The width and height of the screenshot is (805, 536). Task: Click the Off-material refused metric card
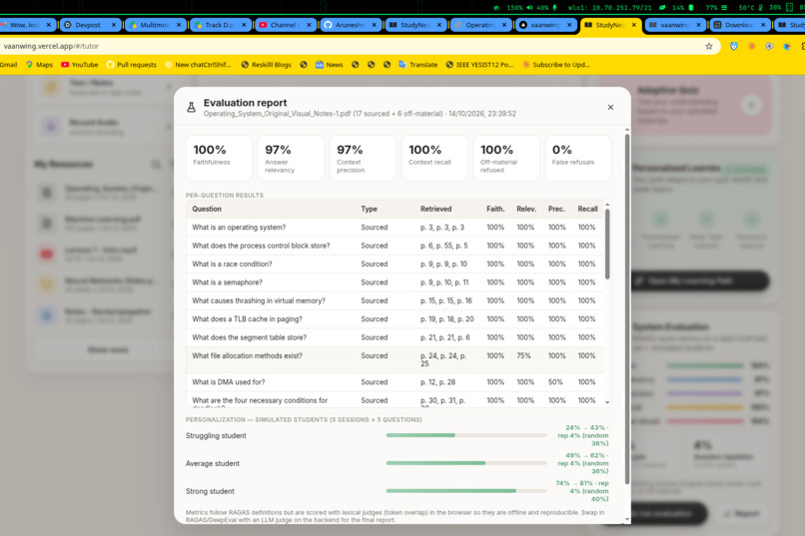506,158
